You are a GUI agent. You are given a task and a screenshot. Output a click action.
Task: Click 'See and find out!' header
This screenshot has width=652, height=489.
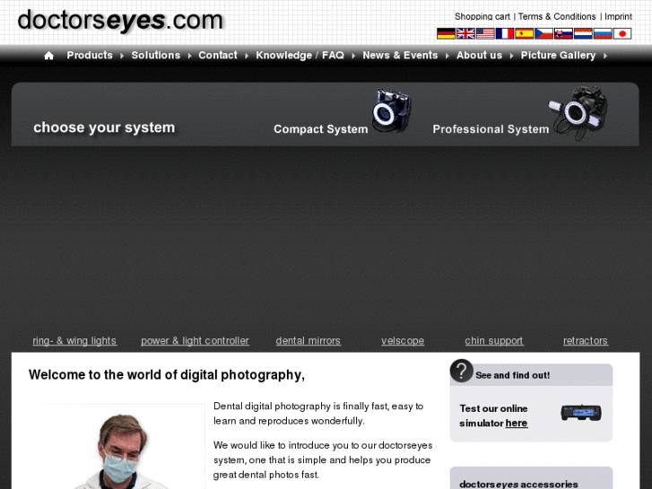pyautogui.click(x=513, y=375)
